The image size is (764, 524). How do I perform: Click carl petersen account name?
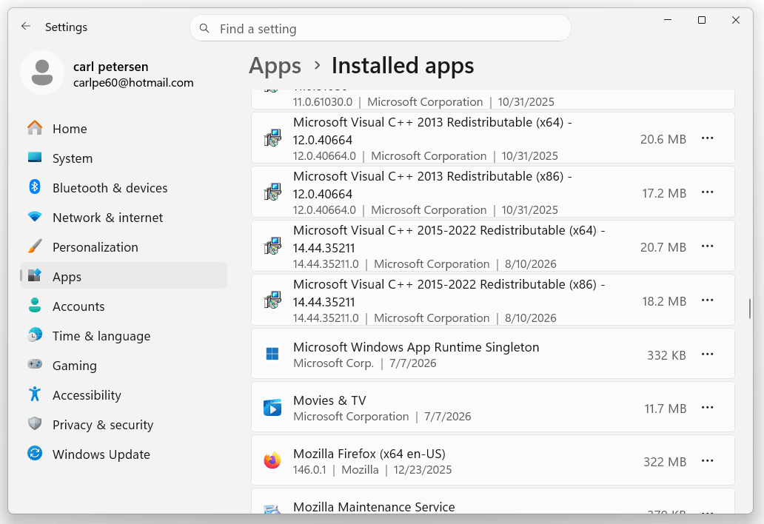[x=110, y=67]
